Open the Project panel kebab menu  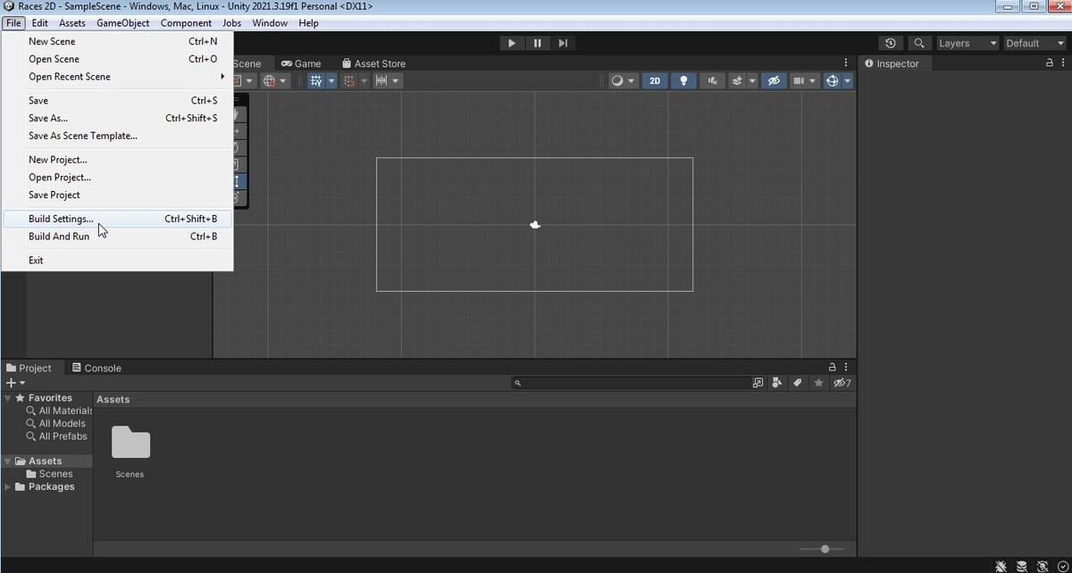tap(846, 367)
